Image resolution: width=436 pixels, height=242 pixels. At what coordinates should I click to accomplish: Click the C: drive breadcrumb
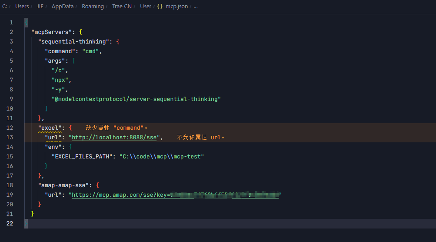4,6
